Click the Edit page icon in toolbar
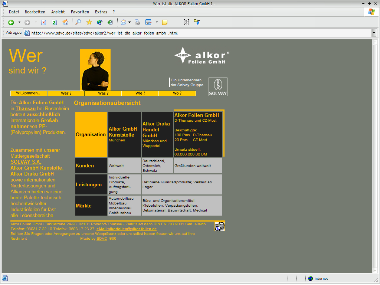 (148, 22)
